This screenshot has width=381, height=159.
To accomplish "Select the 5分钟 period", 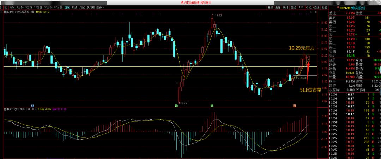I will click(29, 7).
